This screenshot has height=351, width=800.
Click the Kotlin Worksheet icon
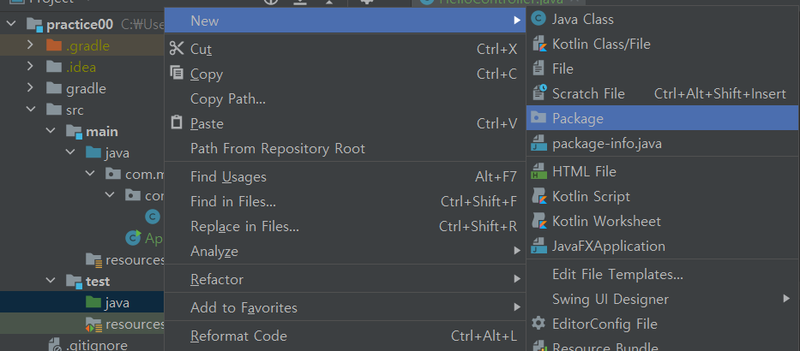[x=538, y=222]
